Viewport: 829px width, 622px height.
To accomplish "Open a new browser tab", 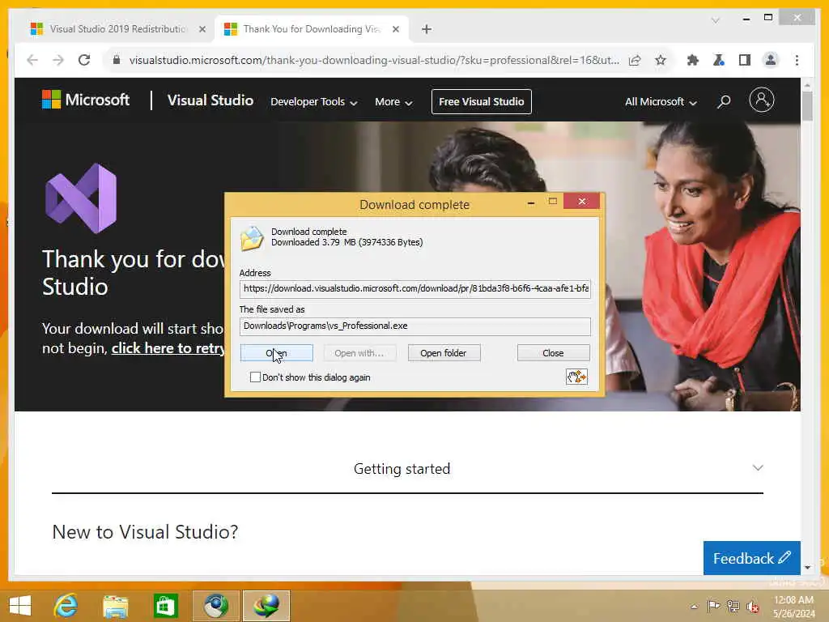I will (x=427, y=29).
